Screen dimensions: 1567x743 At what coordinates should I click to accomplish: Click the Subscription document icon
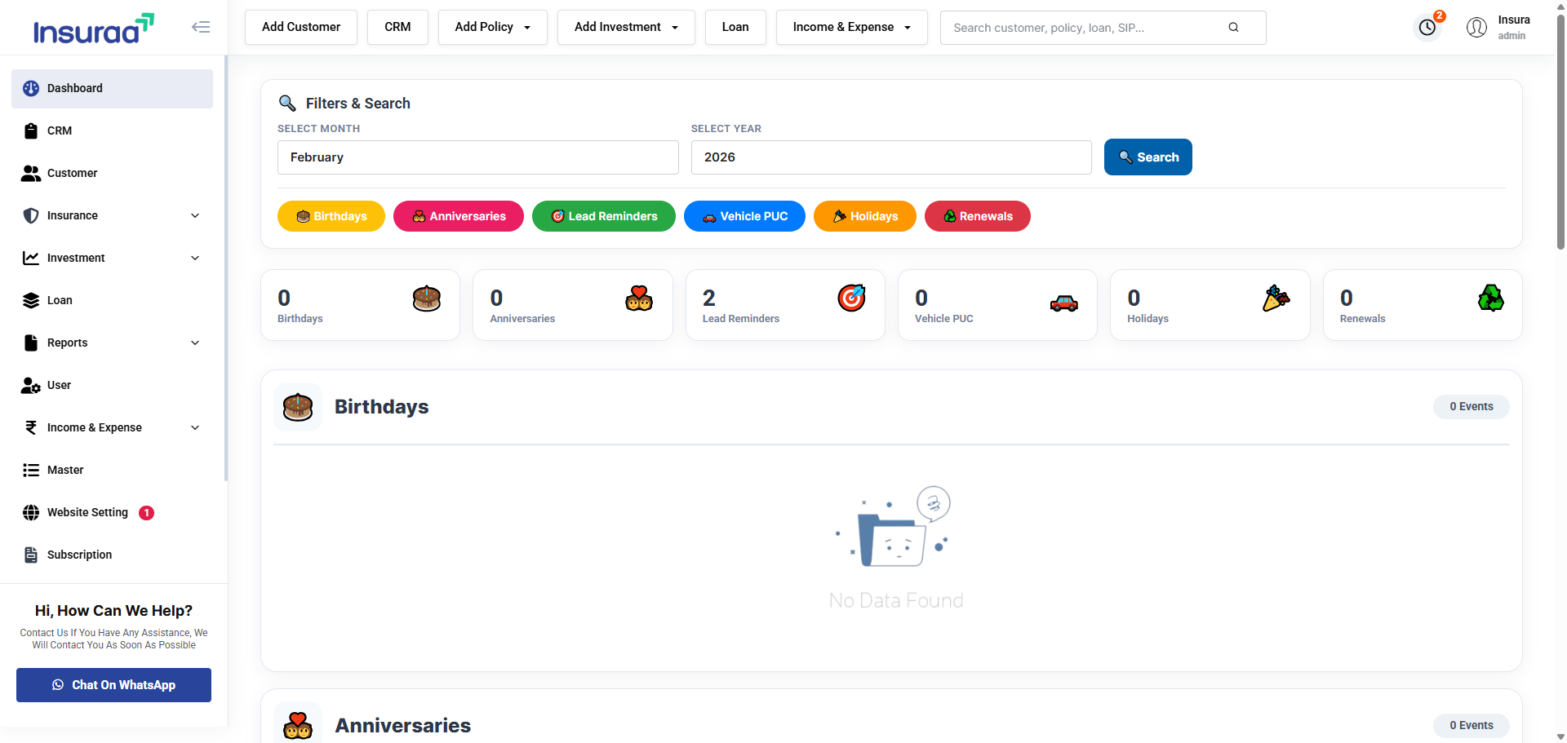coord(31,555)
